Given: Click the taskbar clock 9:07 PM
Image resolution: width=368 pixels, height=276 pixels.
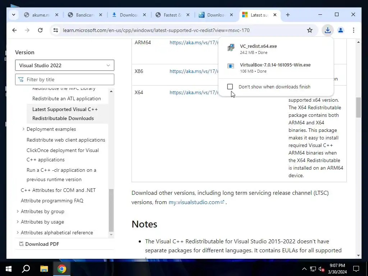Looking at the screenshot, I should [x=337, y=266].
